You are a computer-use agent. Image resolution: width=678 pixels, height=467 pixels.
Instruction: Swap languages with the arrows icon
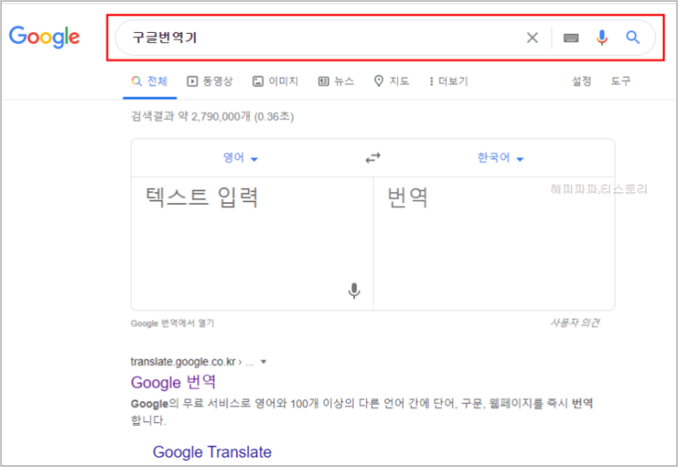tap(373, 158)
